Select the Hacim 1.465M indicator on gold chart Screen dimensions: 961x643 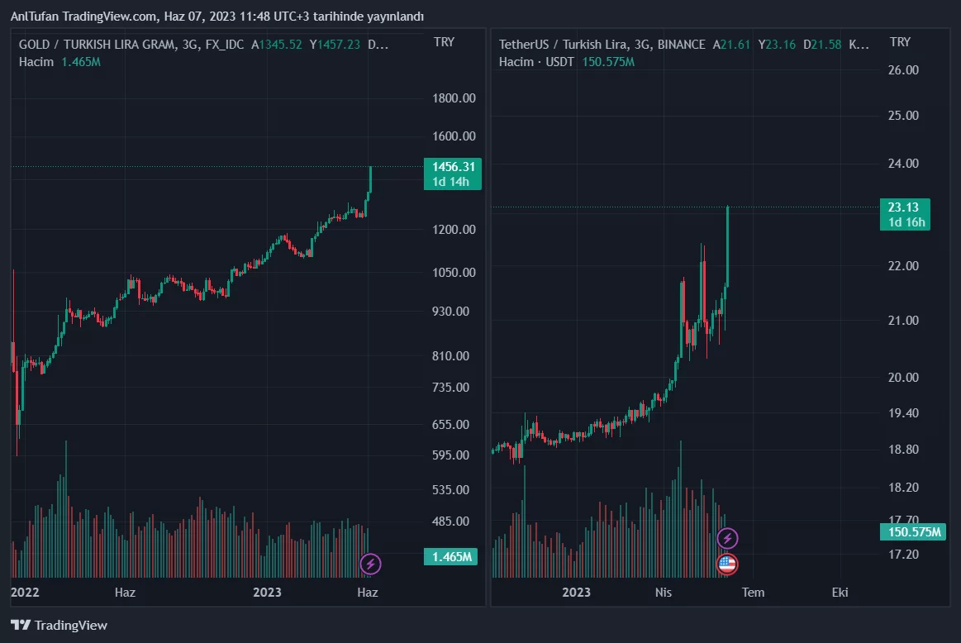click(59, 62)
